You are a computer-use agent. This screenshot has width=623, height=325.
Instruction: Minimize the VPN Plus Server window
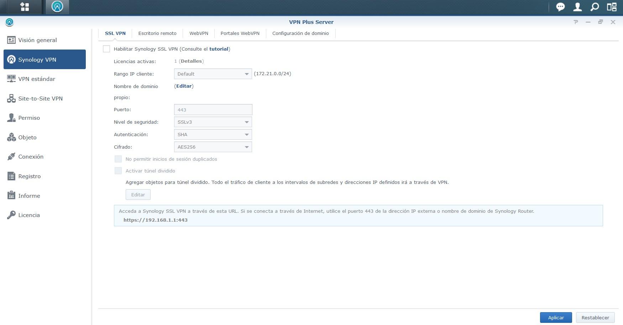point(588,22)
